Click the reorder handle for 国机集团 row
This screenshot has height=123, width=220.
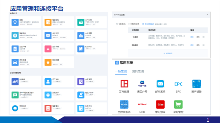(203, 45)
